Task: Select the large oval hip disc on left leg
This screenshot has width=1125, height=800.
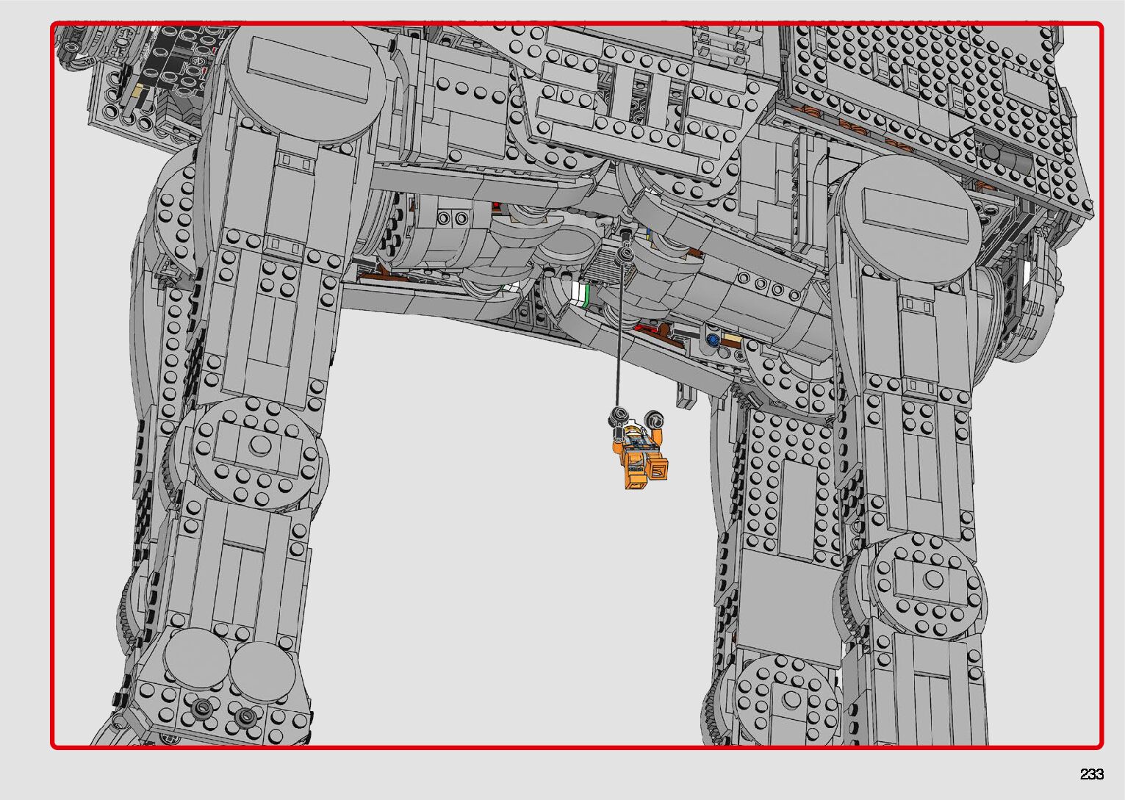Action: [307, 83]
